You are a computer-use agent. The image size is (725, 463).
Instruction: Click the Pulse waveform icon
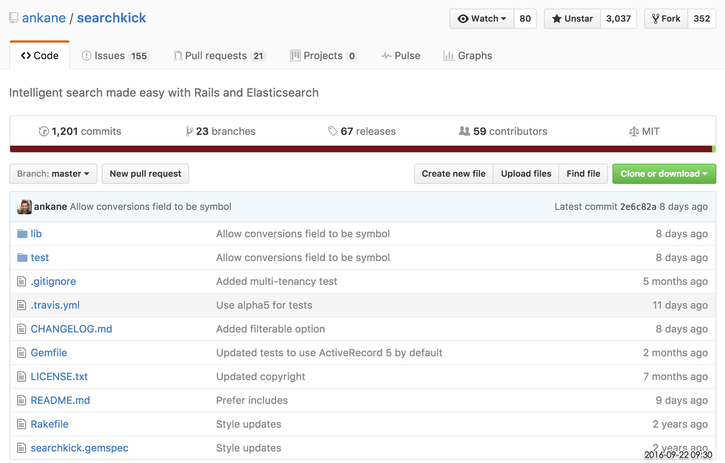[x=386, y=56]
